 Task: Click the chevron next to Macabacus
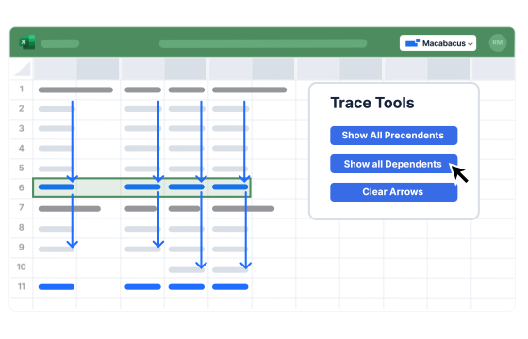tap(470, 44)
